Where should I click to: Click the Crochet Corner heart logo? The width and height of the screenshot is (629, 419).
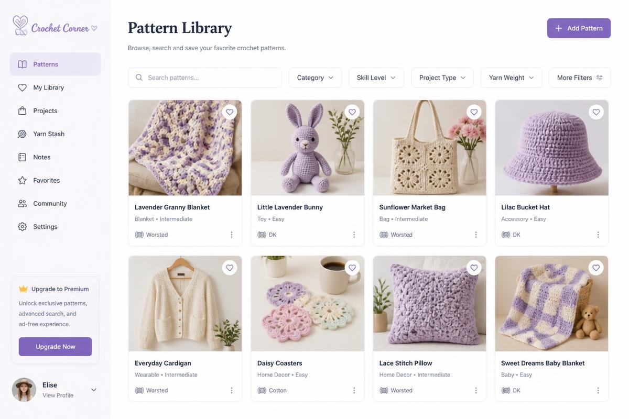coord(20,25)
